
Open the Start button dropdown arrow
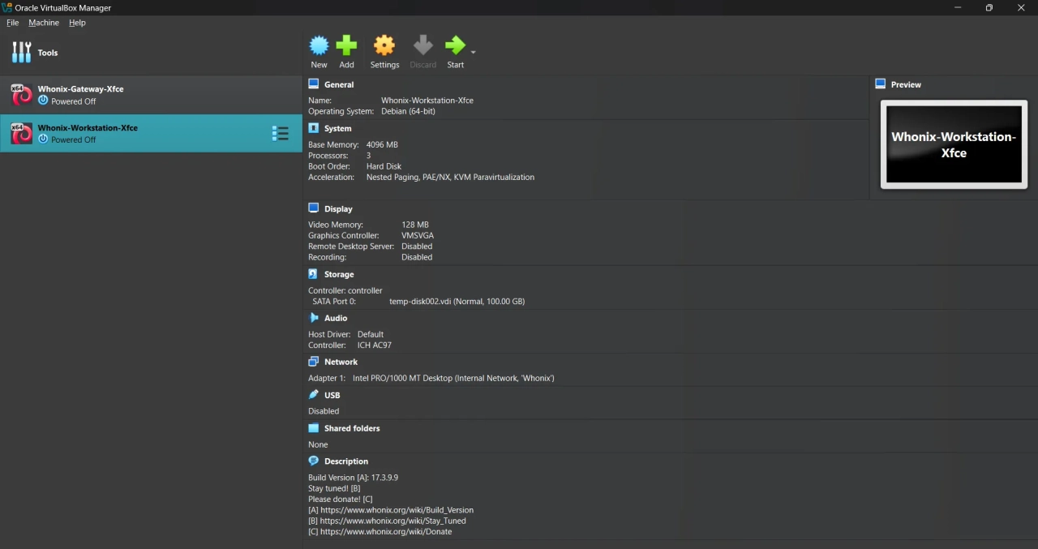tap(473, 53)
